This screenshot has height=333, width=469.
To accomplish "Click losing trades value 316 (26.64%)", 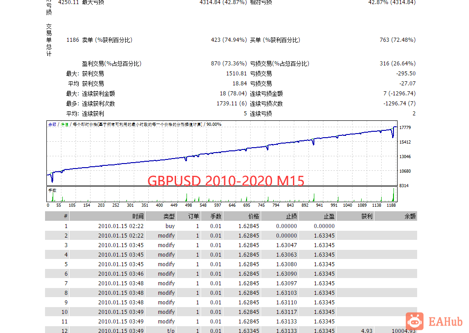I will (398, 64).
